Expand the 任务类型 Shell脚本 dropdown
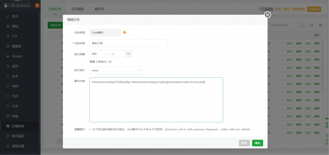The width and height of the screenshot is (329, 155). pos(105,32)
